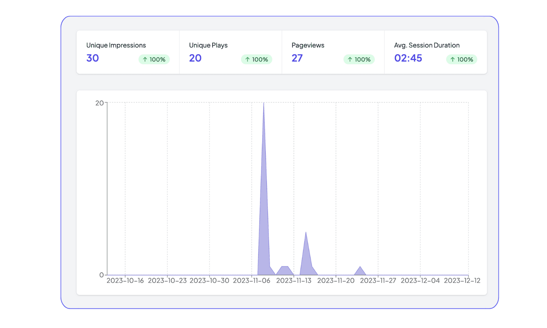The width and height of the screenshot is (547, 328).
Task: Click the up arrow icon in Unique Impressions badge
Action: tap(145, 59)
